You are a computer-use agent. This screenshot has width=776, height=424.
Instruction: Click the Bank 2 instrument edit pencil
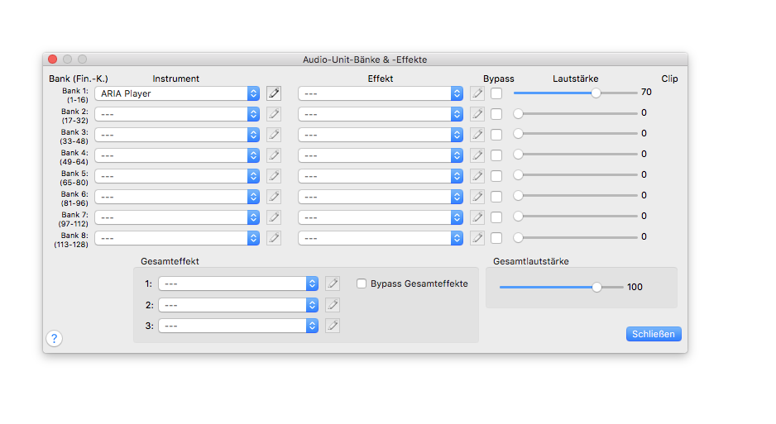point(274,114)
